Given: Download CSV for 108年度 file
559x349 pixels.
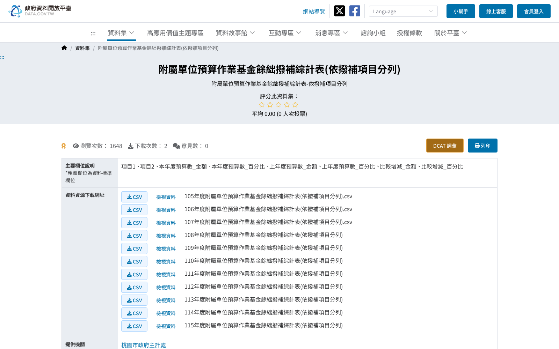Looking at the screenshot, I should tap(134, 236).
